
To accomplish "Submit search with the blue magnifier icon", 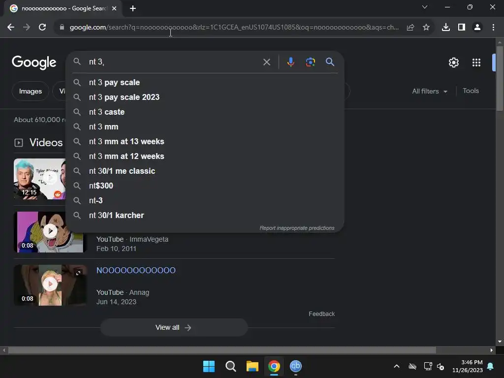I will tap(330, 62).
